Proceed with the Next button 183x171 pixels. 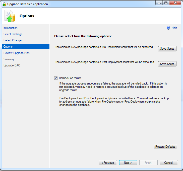(128, 163)
